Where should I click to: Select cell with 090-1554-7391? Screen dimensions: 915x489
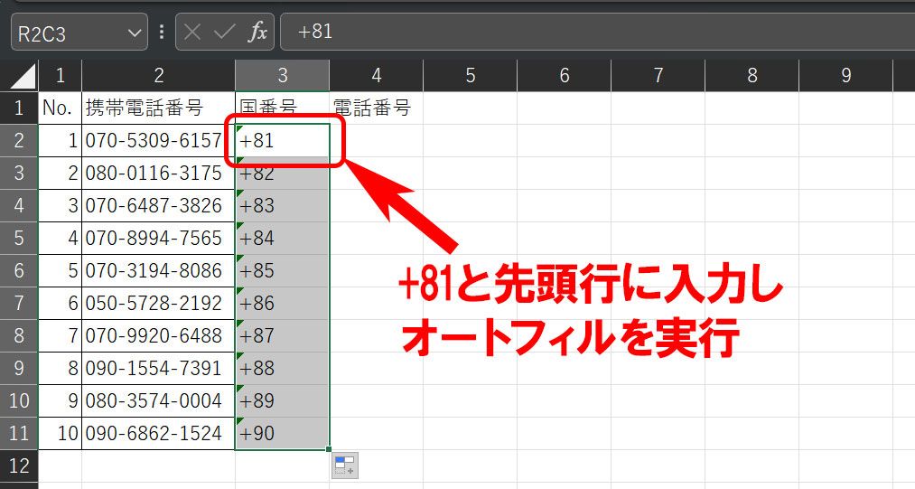(159, 368)
